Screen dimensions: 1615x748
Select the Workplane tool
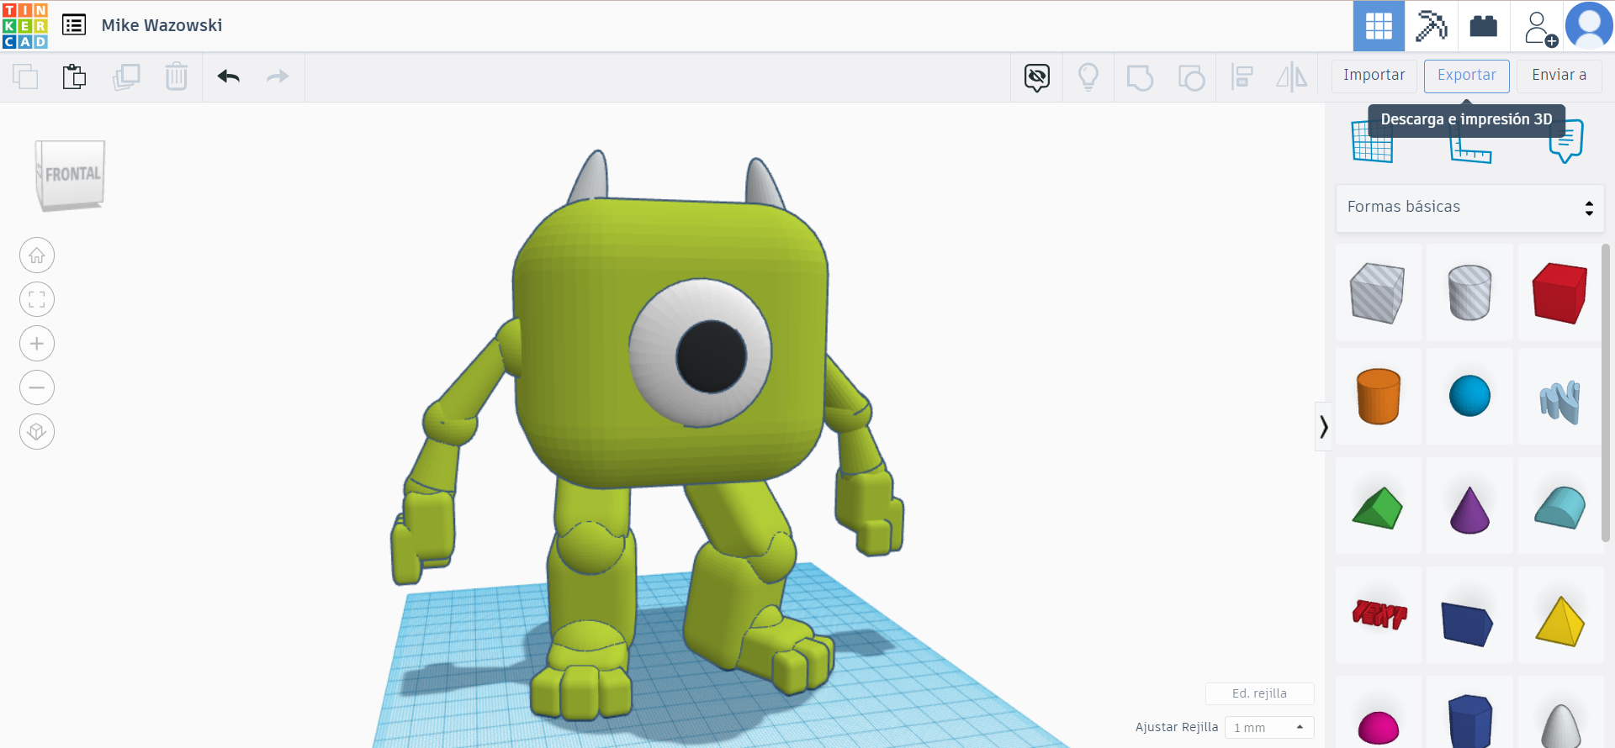click(1372, 140)
